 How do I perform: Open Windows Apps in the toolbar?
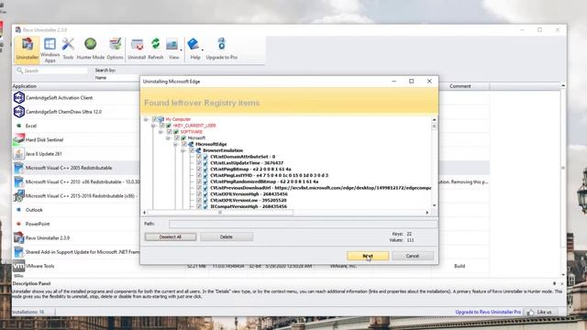50,44
